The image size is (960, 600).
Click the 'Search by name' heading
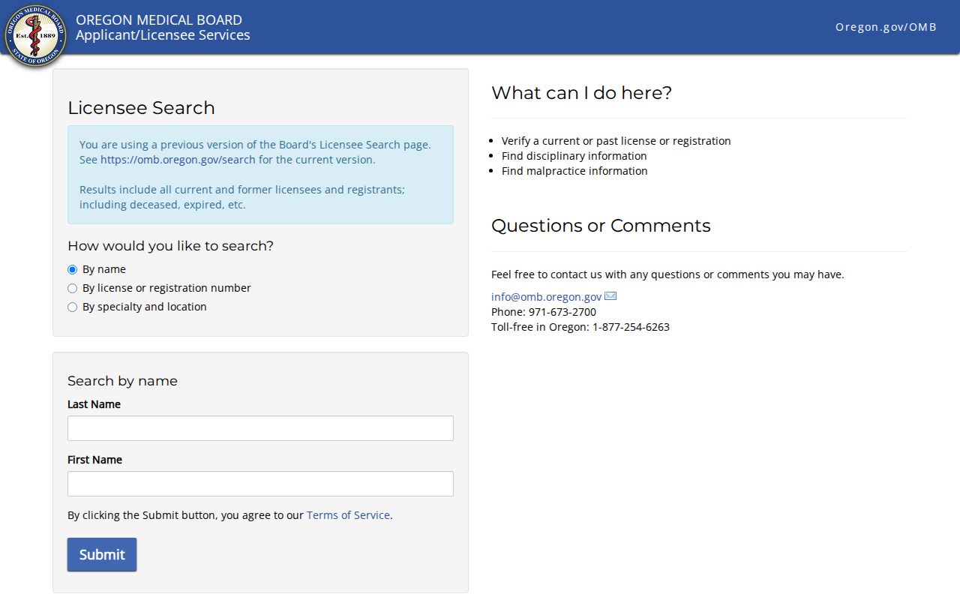[x=122, y=381]
